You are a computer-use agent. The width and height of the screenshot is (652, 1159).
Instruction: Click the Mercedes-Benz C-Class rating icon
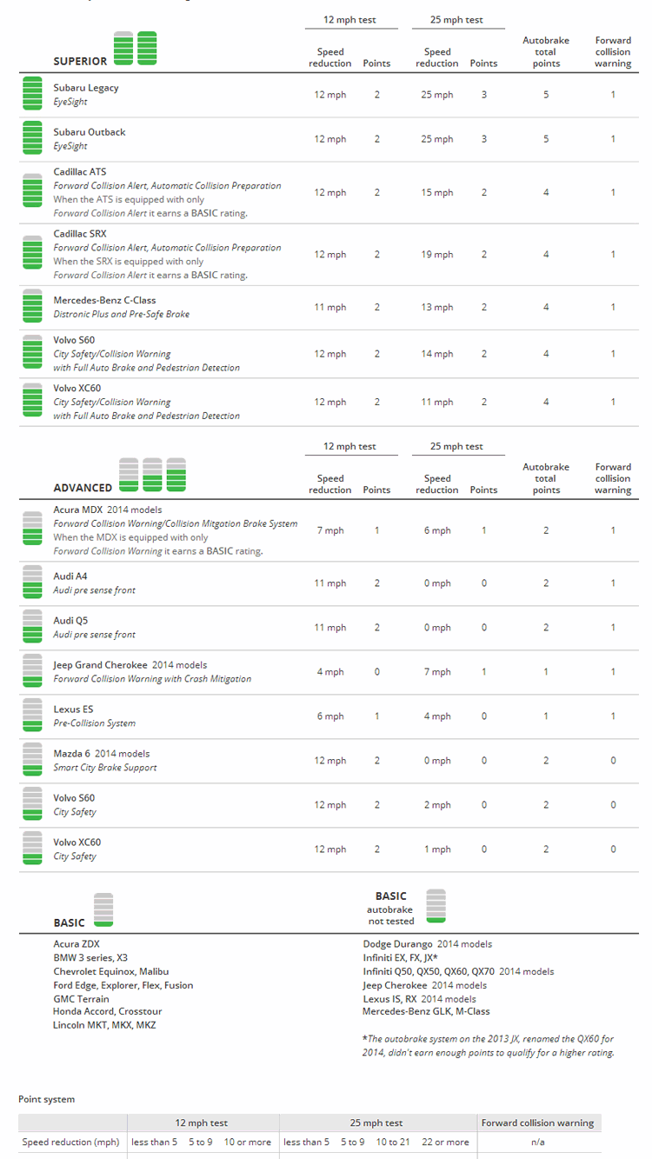[x=32, y=307]
